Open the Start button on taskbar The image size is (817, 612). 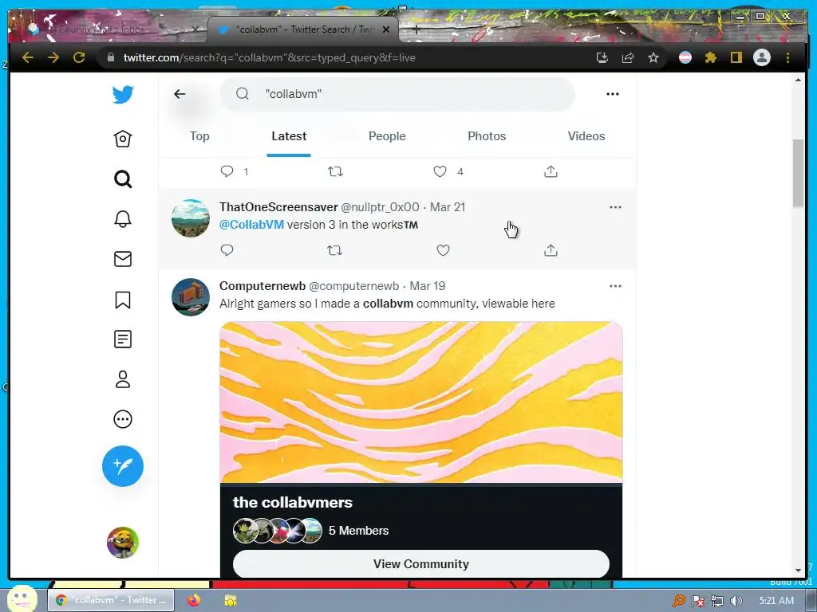[x=22, y=599]
